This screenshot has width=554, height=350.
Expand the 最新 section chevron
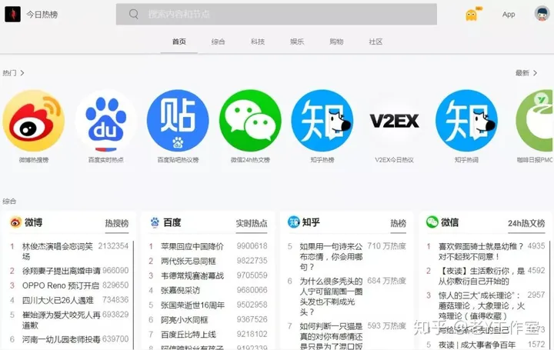[535, 73]
